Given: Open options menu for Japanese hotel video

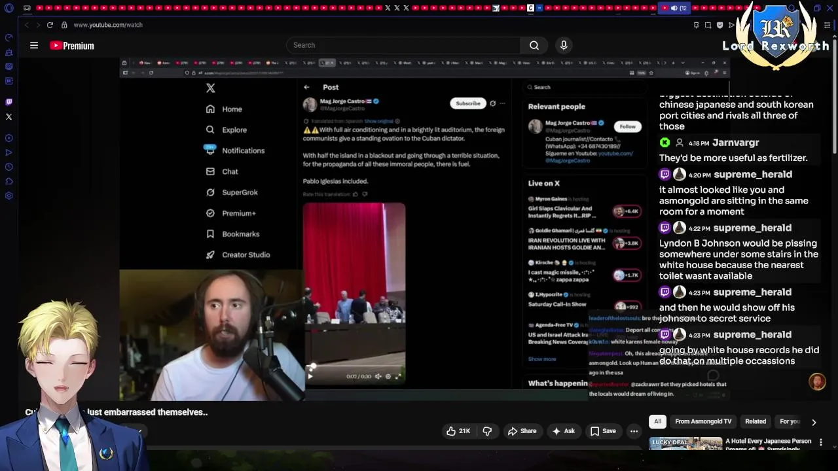Looking at the screenshot, I should point(820,442).
